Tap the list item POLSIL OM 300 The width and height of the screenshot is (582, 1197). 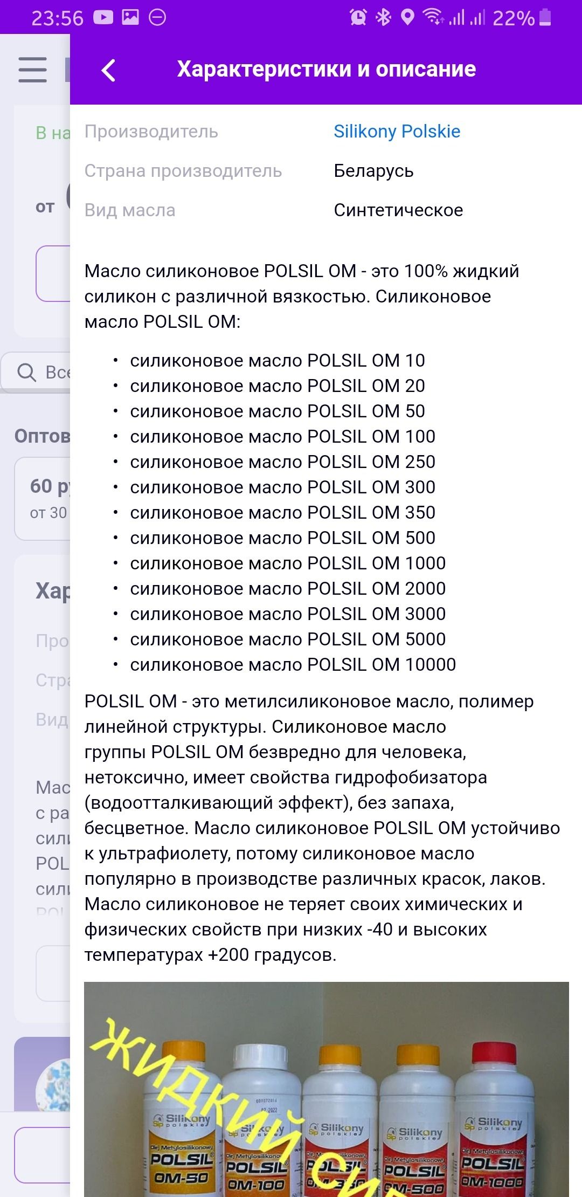pos(283,487)
